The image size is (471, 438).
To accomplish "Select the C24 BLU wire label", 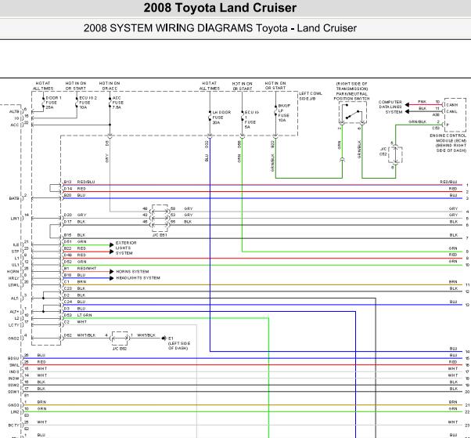I will (x=74, y=302).
